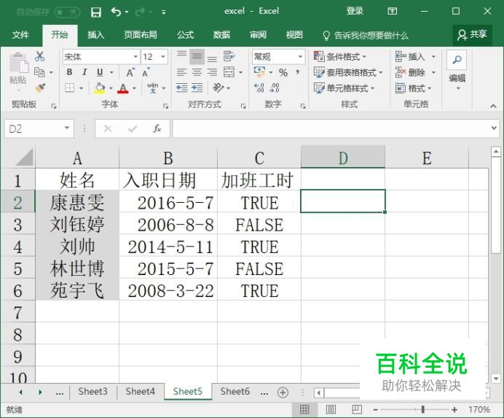Click the Undo arrow icon

click(116, 12)
